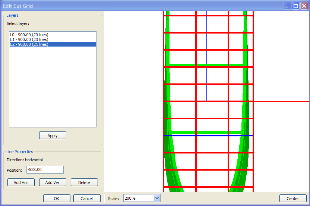Open the Scale dropdown showing 200%
Screen dimensions: 310x206
coord(157,198)
